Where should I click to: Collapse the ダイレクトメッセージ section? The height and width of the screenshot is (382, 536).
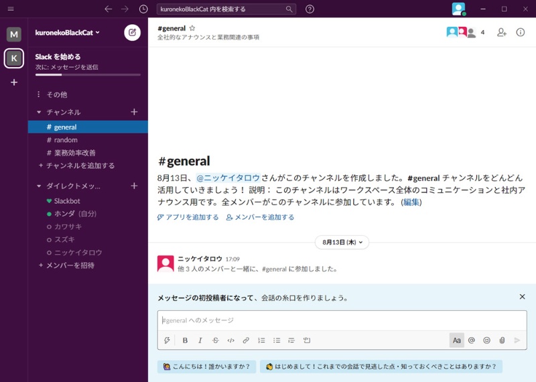click(x=40, y=186)
